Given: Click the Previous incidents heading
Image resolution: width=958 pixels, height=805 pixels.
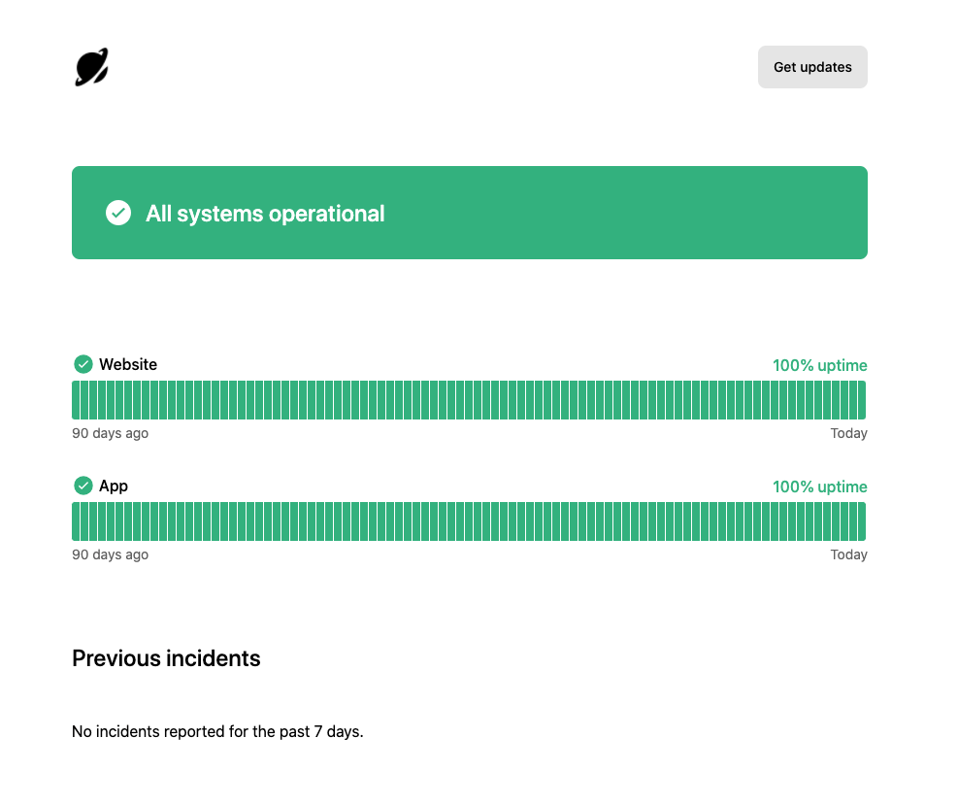Looking at the screenshot, I should pos(166,658).
